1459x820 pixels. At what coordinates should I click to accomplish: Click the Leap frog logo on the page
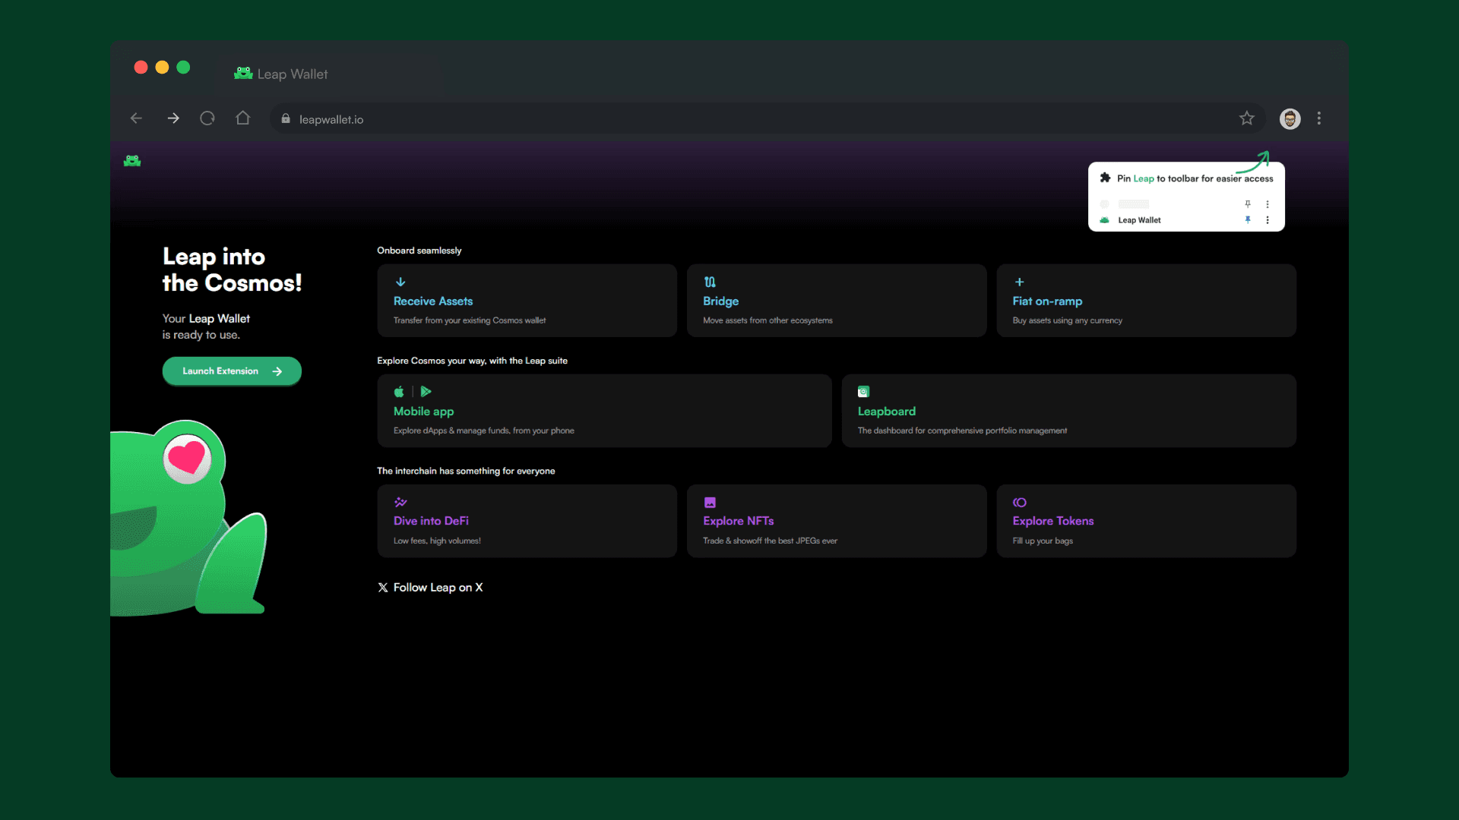132,160
